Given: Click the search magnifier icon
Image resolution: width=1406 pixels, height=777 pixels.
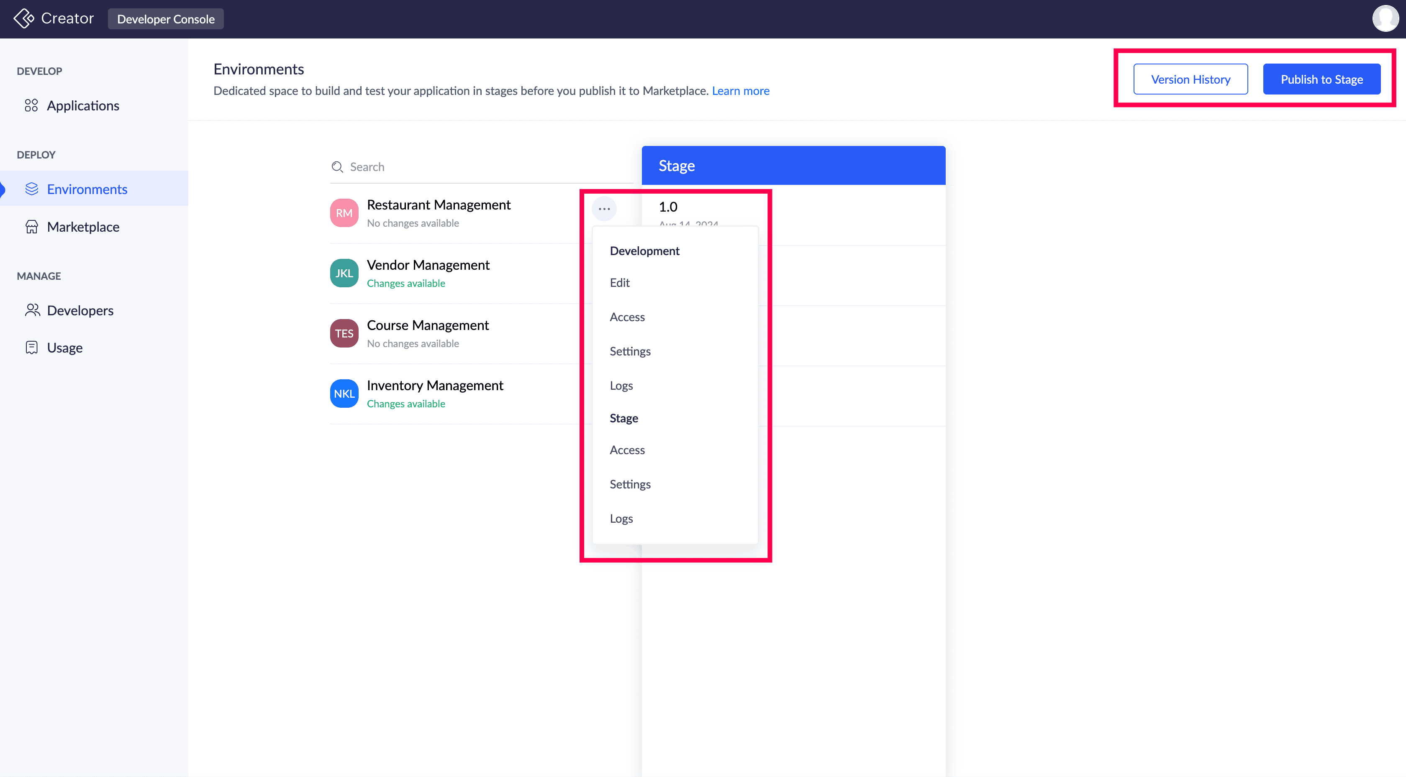Looking at the screenshot, I should (x=337, y=167).
